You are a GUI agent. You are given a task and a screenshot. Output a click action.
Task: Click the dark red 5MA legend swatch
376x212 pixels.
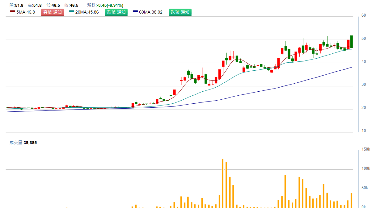pyautogui.click(x=13, y=11)
